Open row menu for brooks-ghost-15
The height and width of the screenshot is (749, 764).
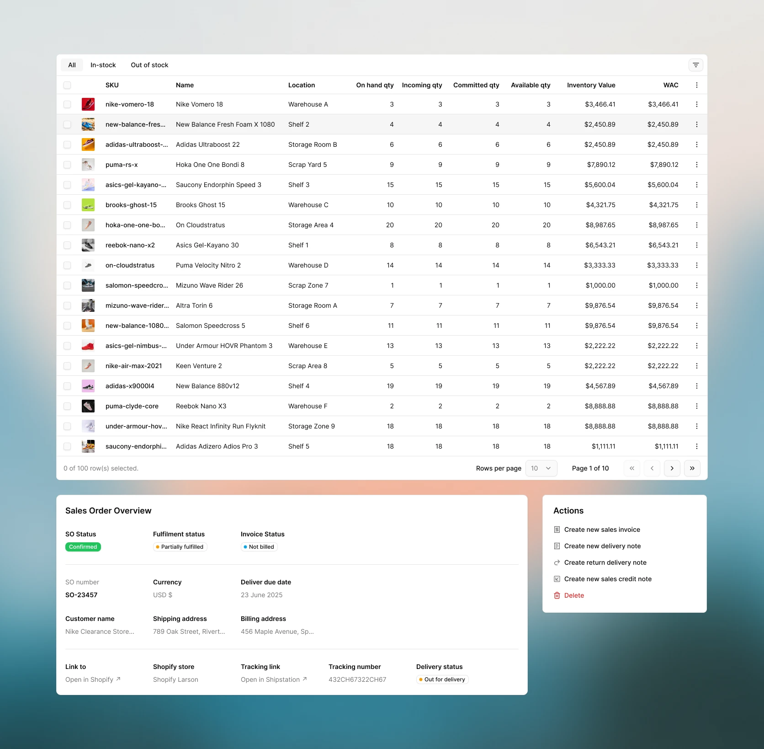(x=696, y=205)
